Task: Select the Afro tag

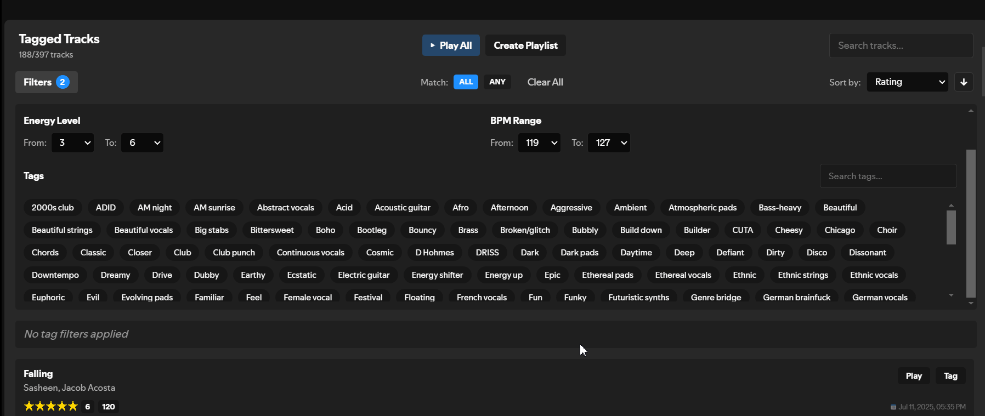Action: coord(461,208)
